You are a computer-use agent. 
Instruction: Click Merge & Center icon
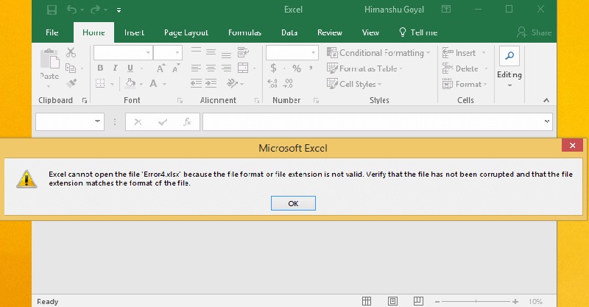tap(243, 68)
